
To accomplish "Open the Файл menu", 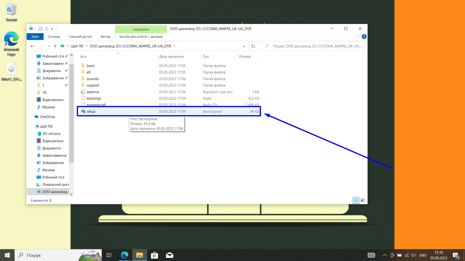I will point(36,36).
